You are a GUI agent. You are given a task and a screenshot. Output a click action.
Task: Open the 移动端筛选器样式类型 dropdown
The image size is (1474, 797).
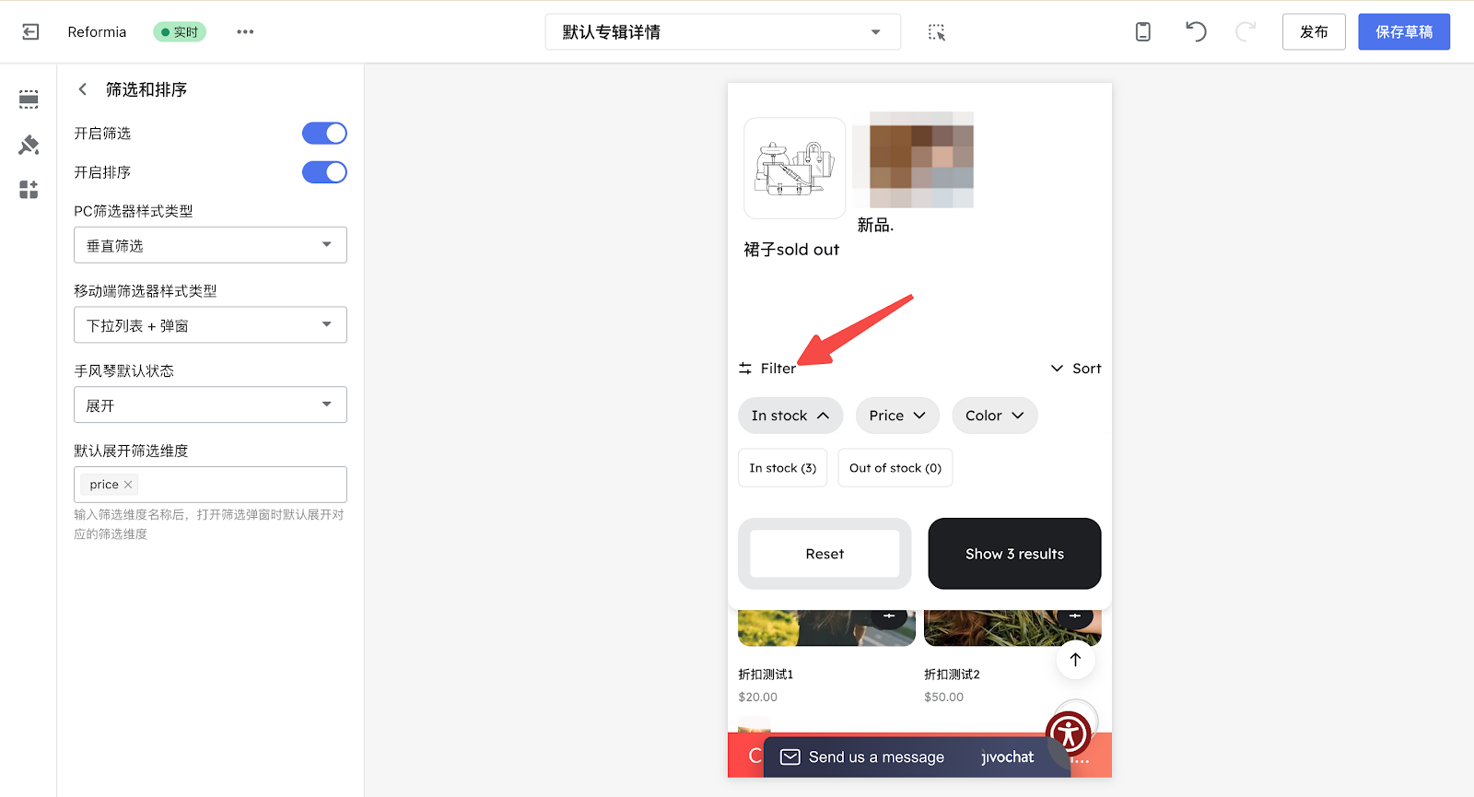click(210, 325)
